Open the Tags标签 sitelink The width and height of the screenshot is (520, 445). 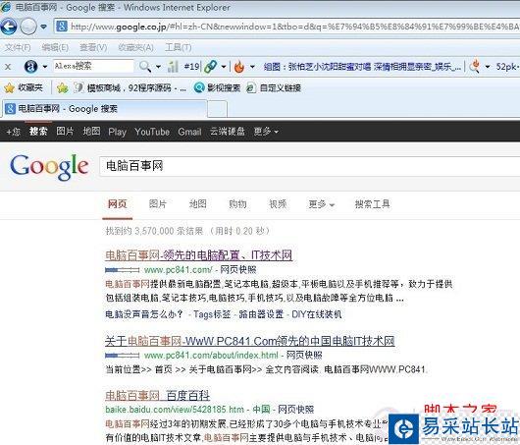point(212,314)
